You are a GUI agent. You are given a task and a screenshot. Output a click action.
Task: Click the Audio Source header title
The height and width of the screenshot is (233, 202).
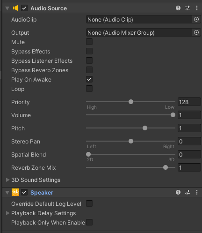(x=49, y=8)
